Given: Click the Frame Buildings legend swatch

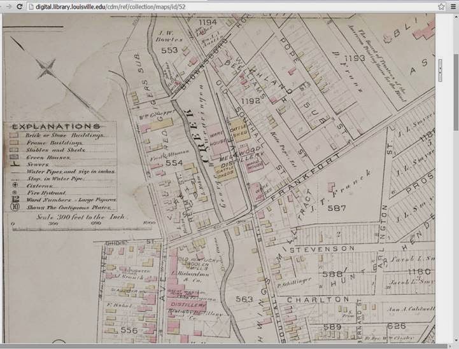Looking at the screenshot, I should point(14,144).
